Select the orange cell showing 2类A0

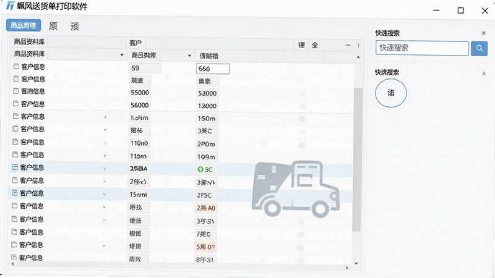click(206, 208)
